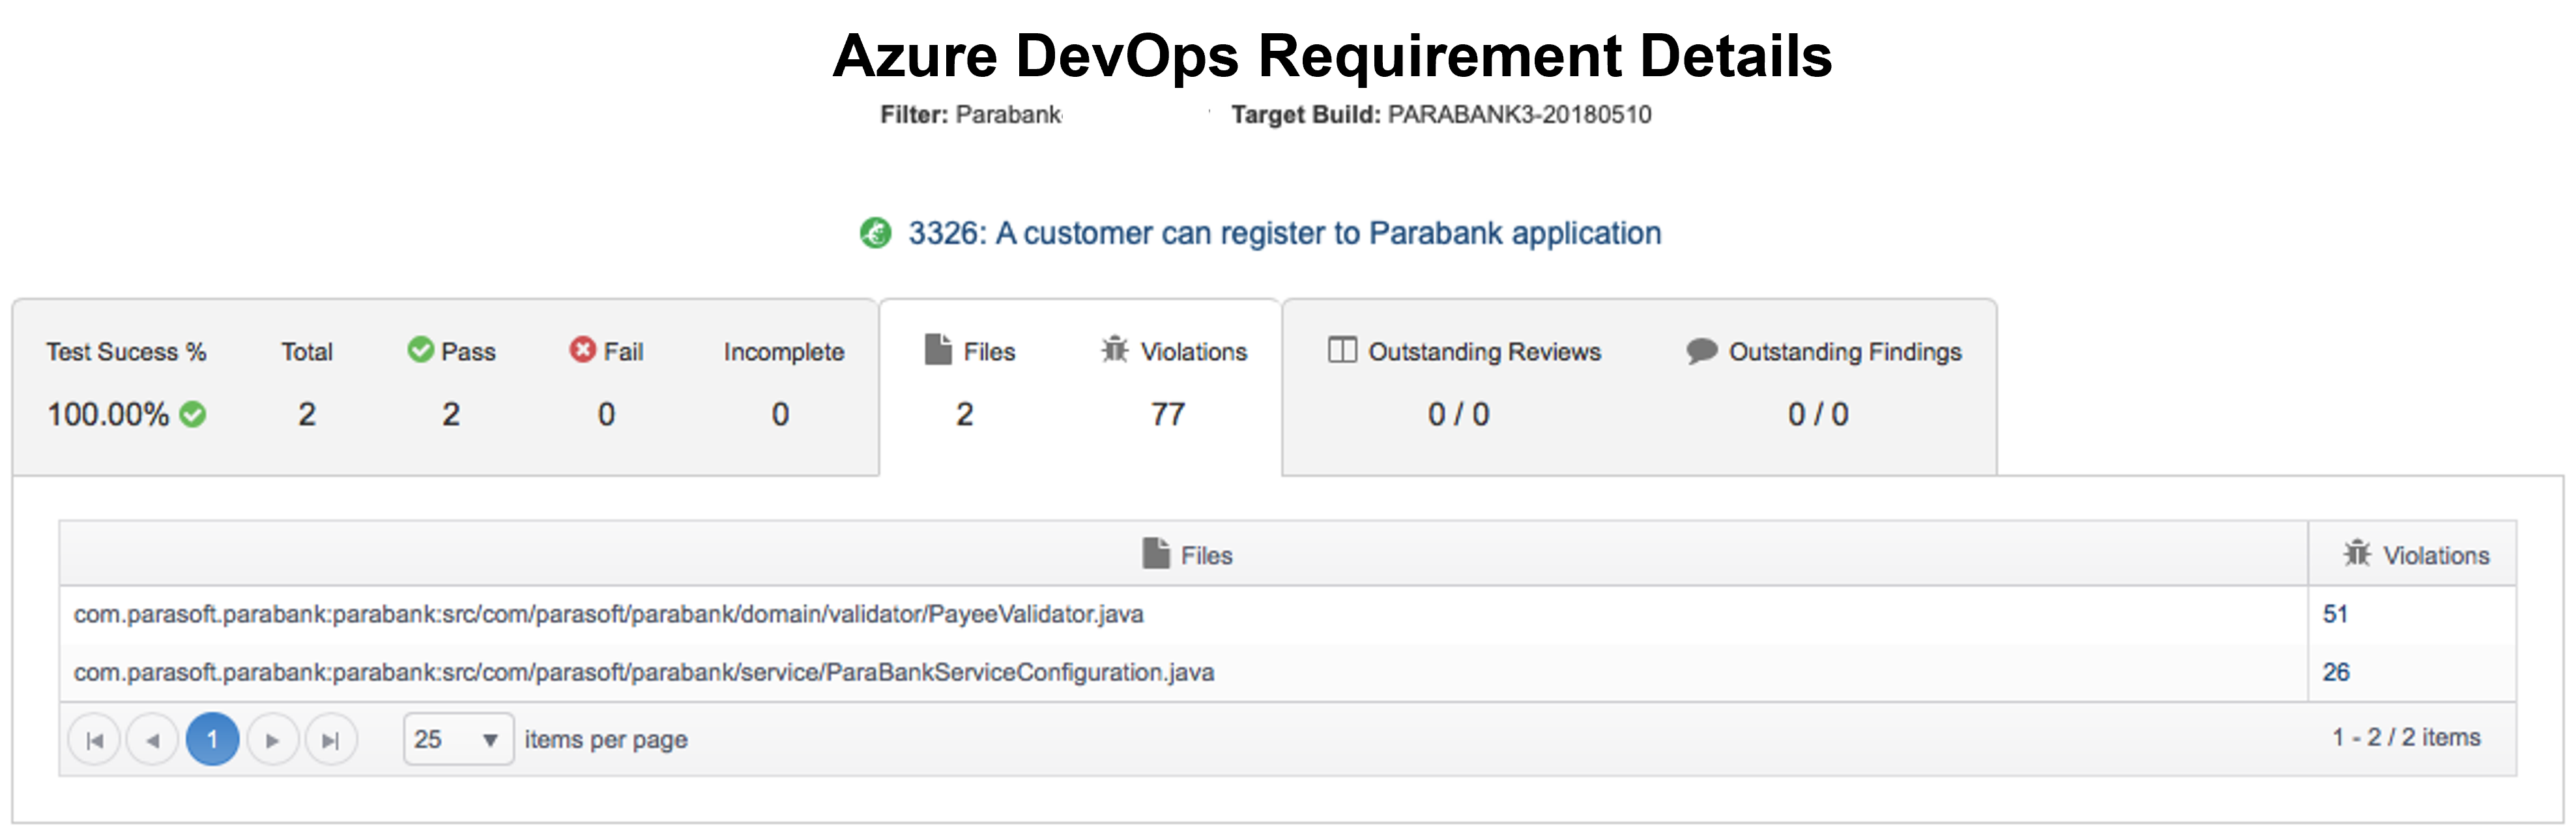The image size is (2576, 833).
Task: Click the 'items per page' label
Action: pyautogui.click(x=606, y=740)
